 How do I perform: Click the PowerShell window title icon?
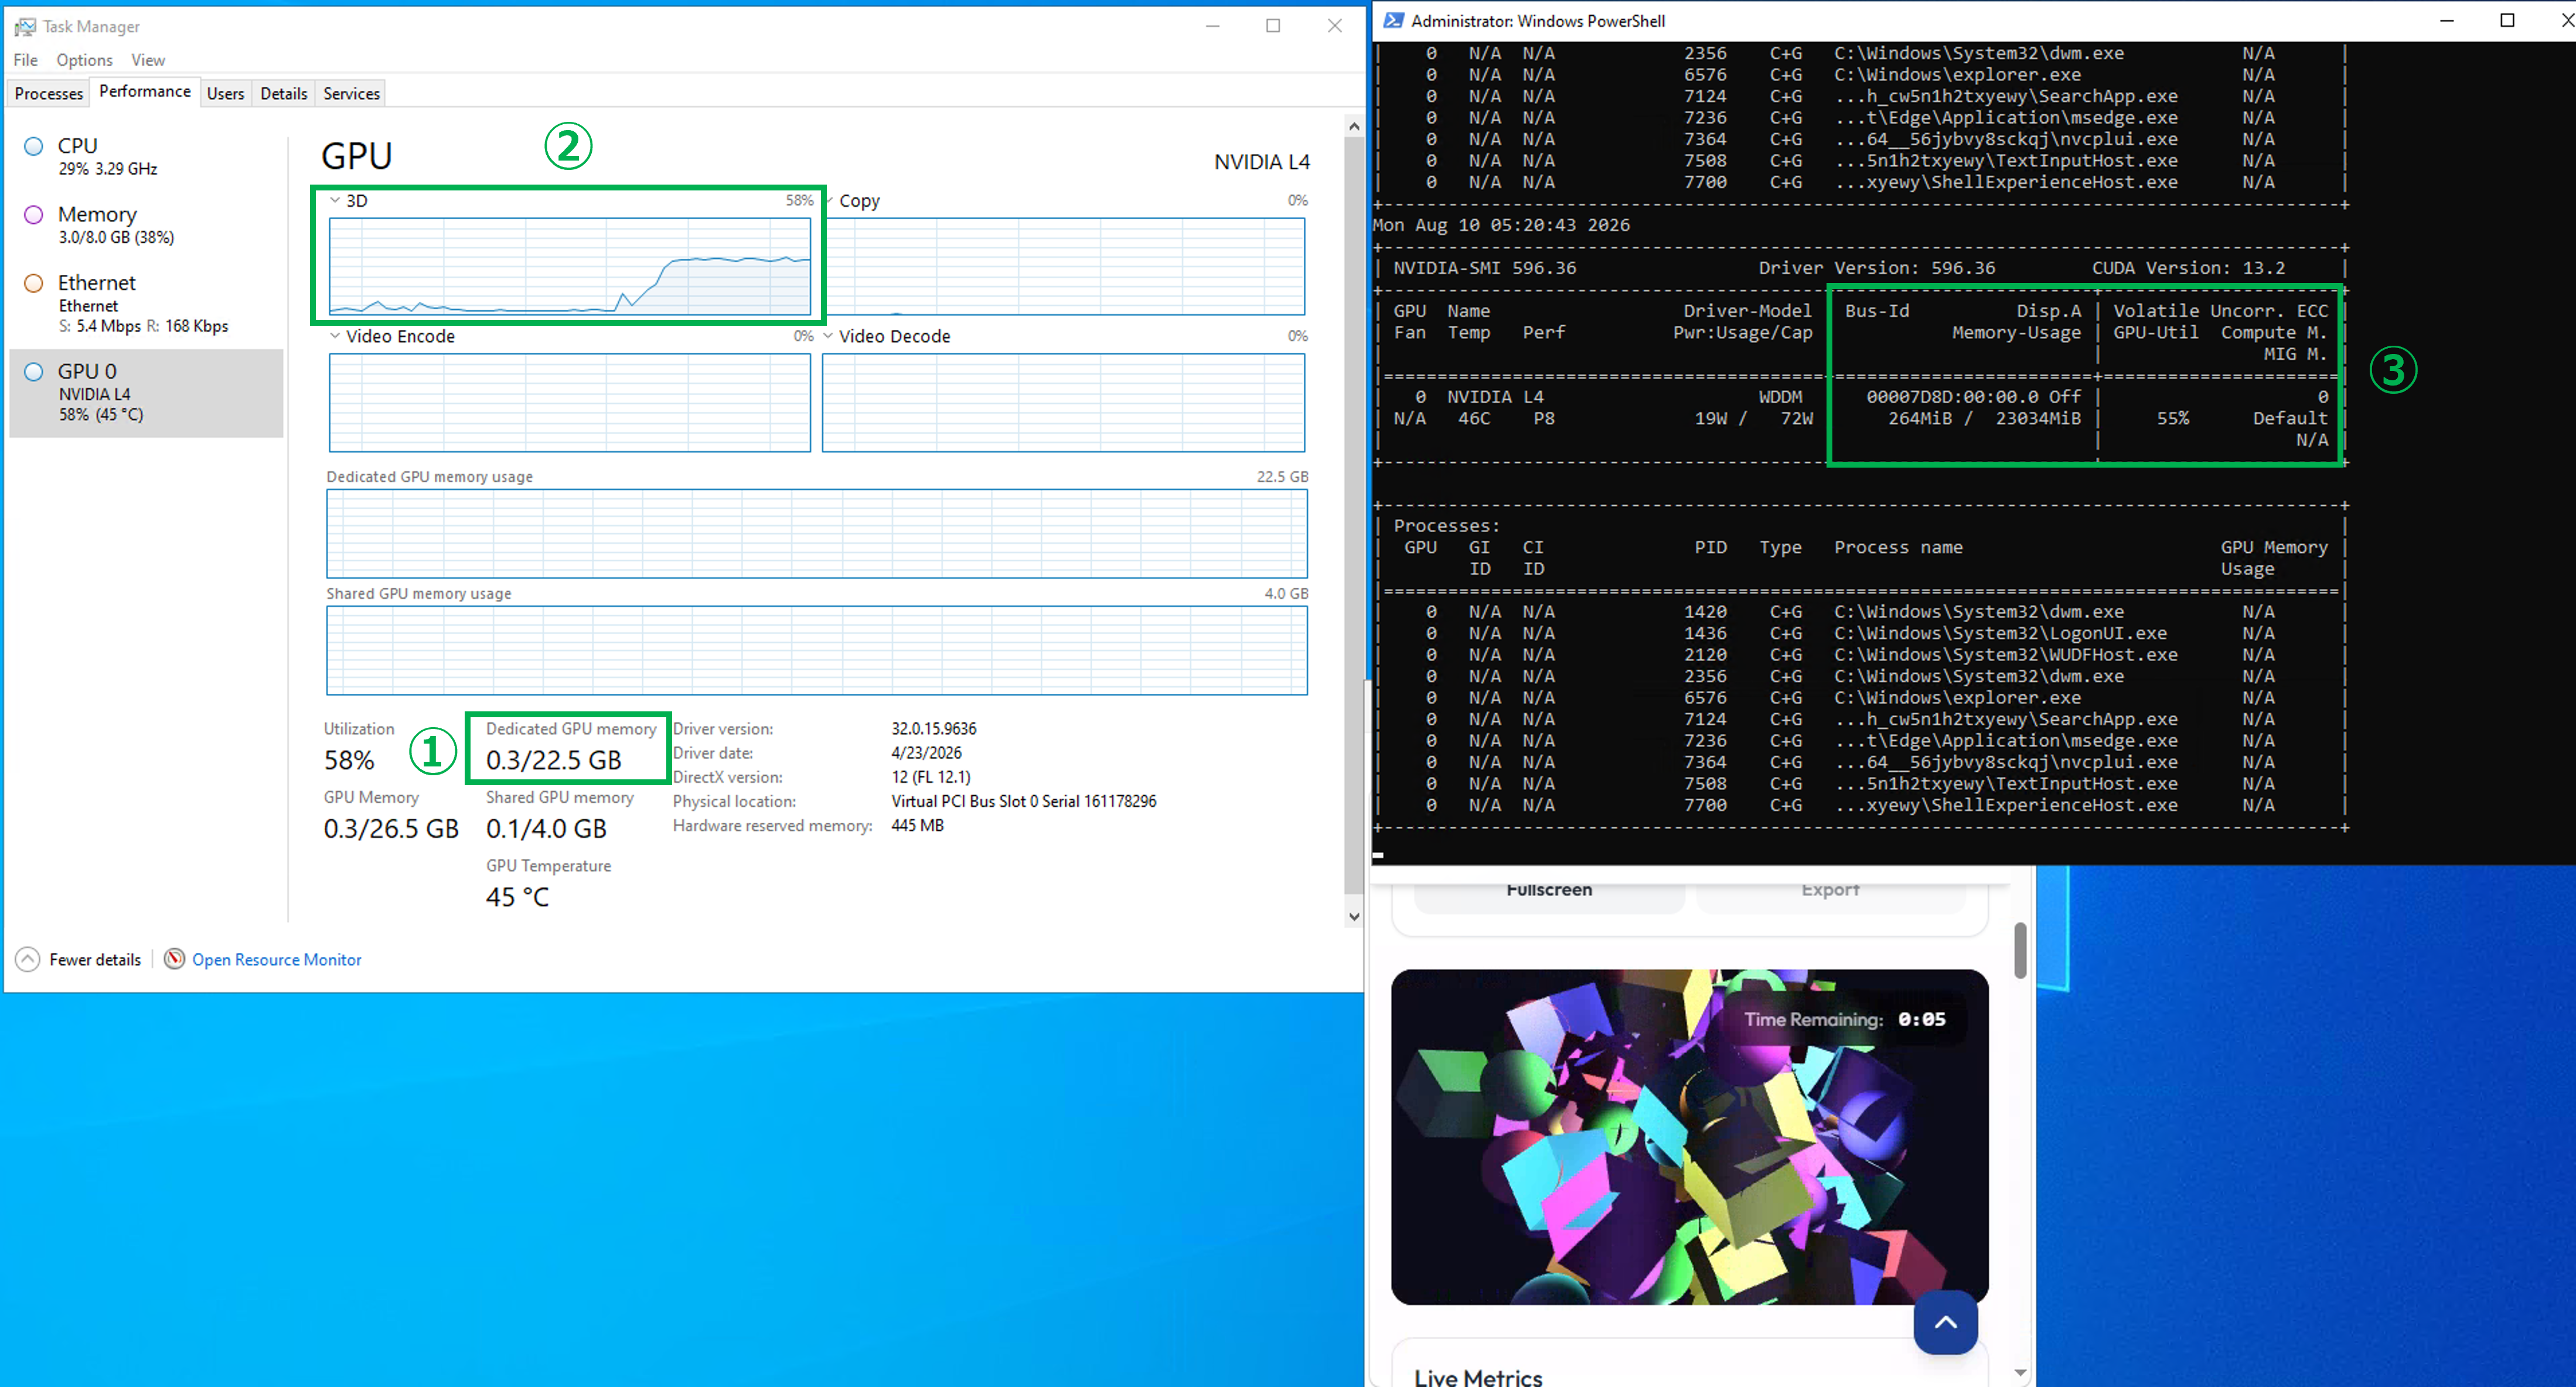pyautogui.click(x=1393, y=20)
